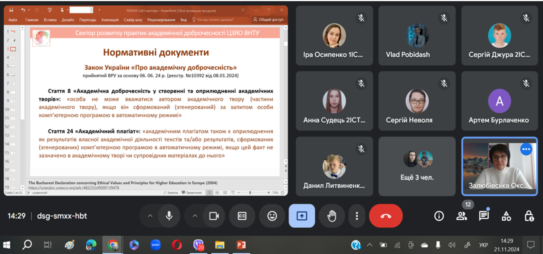The height and width of the screenshot is (254, 543).
Task: Toggle the camera on or off
Action: tap(214, 216)
